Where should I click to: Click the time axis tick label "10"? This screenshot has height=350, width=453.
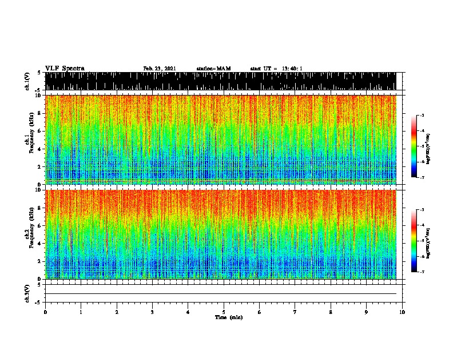[x=402, y=312]
